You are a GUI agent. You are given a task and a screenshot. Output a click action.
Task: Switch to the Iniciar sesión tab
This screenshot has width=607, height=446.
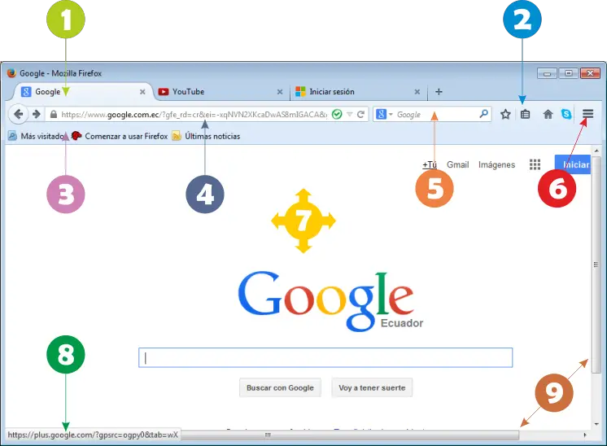[358, 92]
